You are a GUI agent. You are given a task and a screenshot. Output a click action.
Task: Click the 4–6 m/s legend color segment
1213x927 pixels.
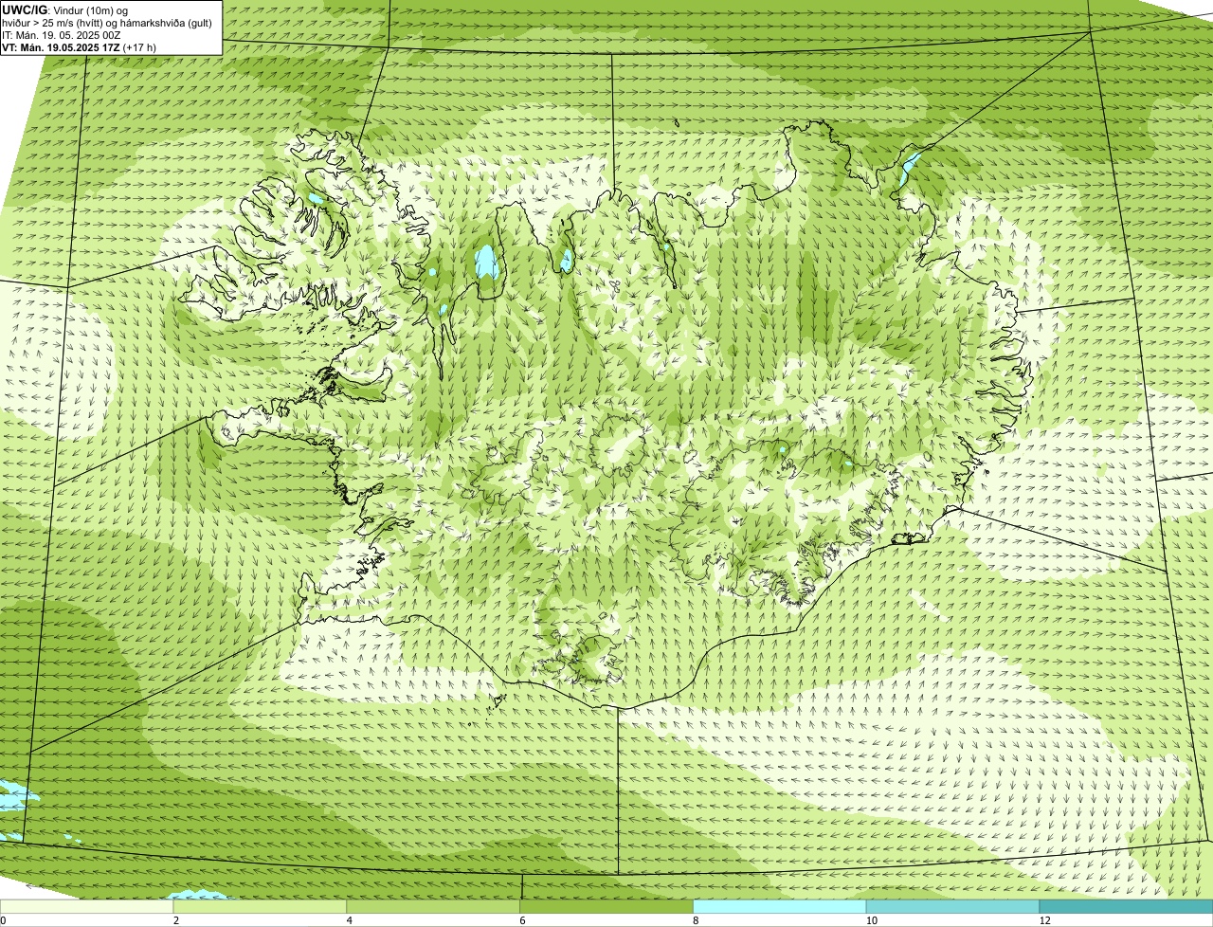(x=434, y=906)
